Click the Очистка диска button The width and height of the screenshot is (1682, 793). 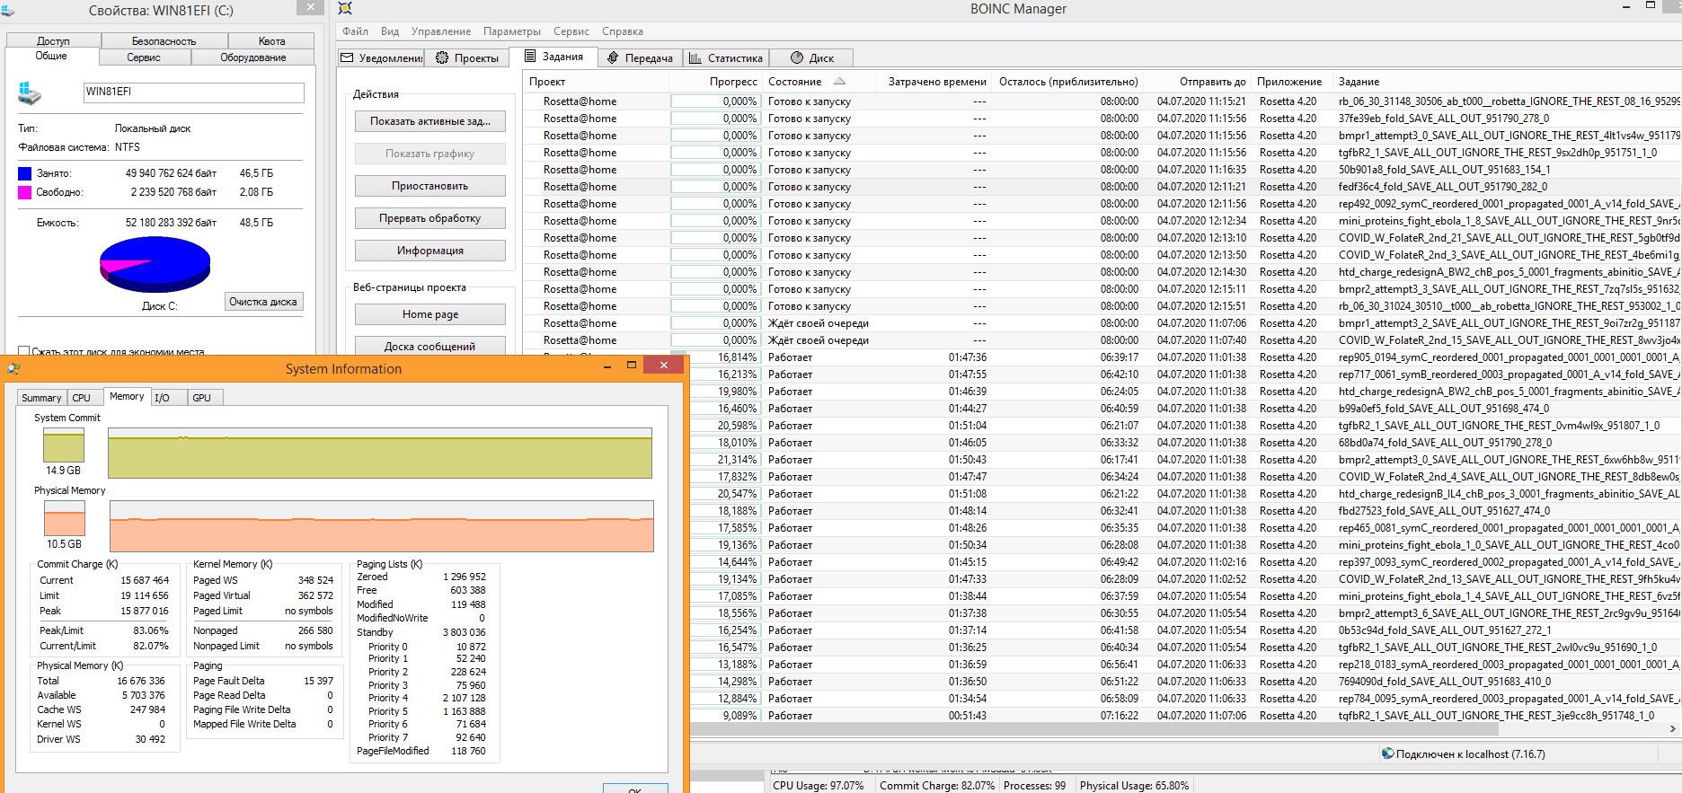tap(263, 302)
